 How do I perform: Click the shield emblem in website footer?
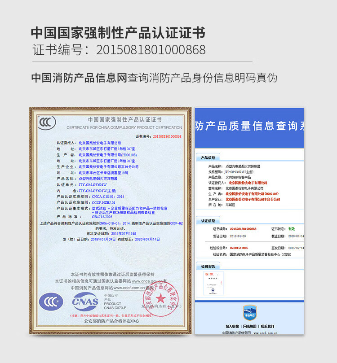coord(249,313)
